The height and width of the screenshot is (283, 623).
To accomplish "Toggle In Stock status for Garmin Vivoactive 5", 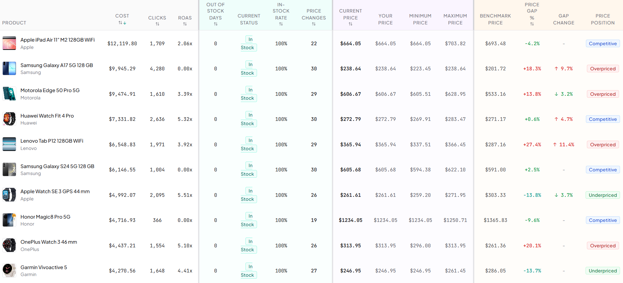I will (248, 270).
